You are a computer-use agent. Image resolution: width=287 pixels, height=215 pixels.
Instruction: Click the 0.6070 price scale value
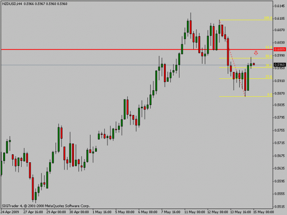point(280,30)
